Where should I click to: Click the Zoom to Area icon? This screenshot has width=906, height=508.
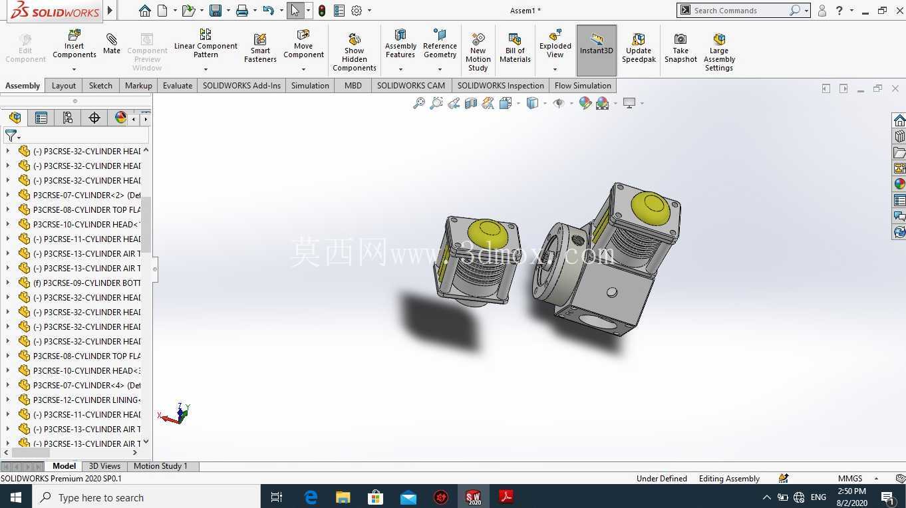[436, 103]
